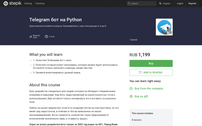
Task: Click the search magnifier icon
Action: coord(129,3)
